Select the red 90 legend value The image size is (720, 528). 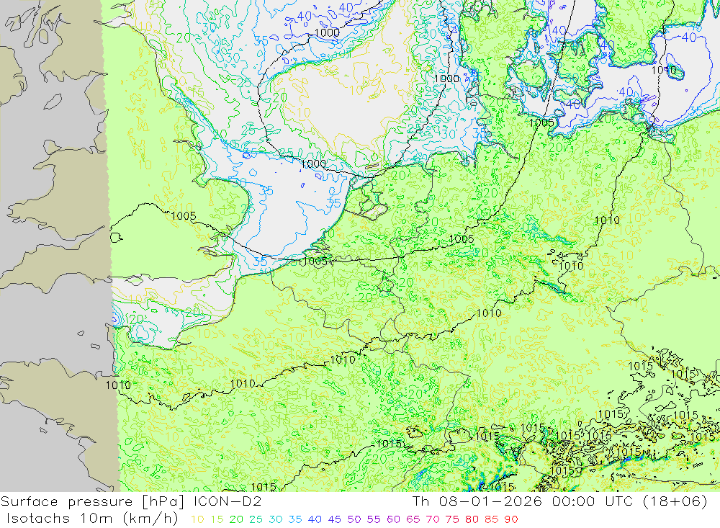(x=511, y=520)
